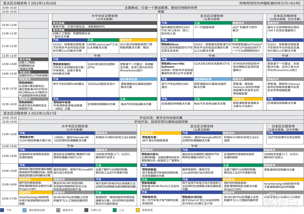Click the 12:30–13:30 time slot cell
The height and width of the screenshot is (214, 304).
(9, 56)
